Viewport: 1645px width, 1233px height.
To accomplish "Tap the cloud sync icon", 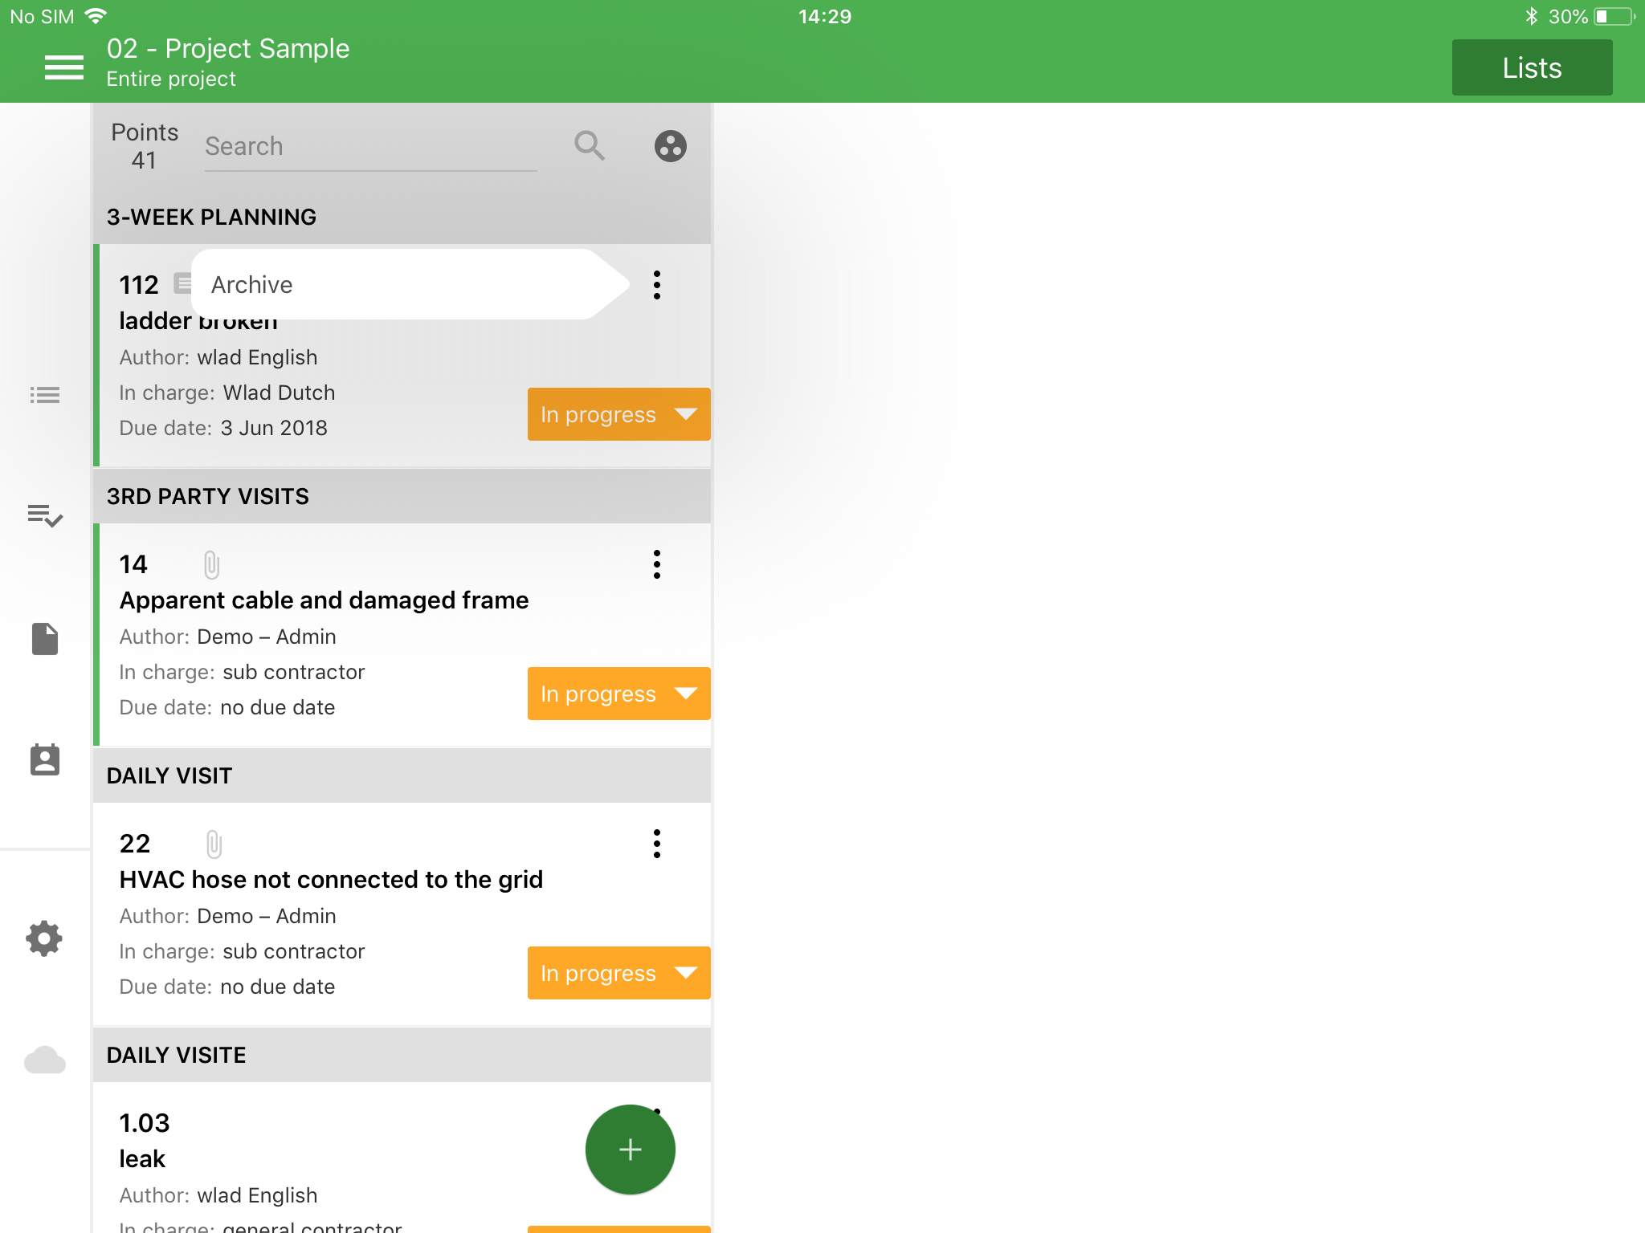I will [45, 1060].
